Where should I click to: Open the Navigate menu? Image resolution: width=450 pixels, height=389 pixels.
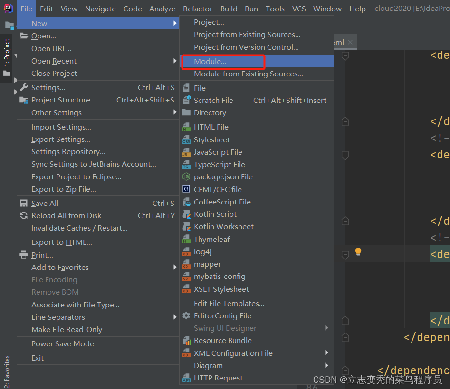(x=100, y=9)
